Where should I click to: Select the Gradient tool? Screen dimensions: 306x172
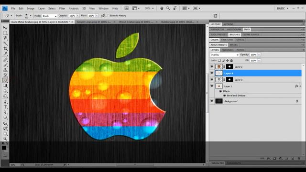(x=5, y=86)
